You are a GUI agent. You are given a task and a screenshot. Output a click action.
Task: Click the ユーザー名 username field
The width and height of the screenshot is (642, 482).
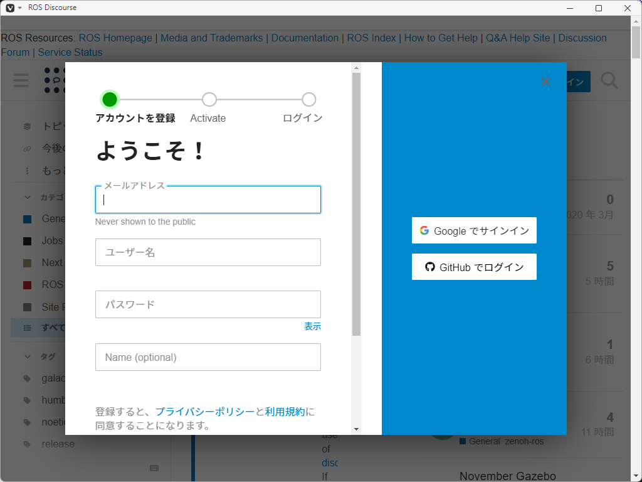pyautogui.click(x=208, y=252)
